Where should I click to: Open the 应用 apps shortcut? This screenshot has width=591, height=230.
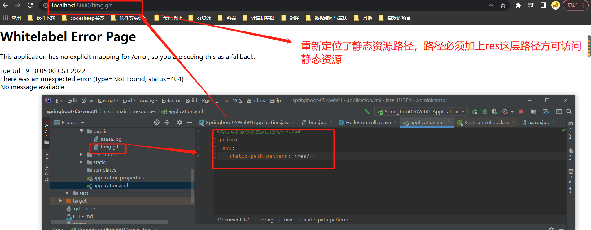[12, 18]
